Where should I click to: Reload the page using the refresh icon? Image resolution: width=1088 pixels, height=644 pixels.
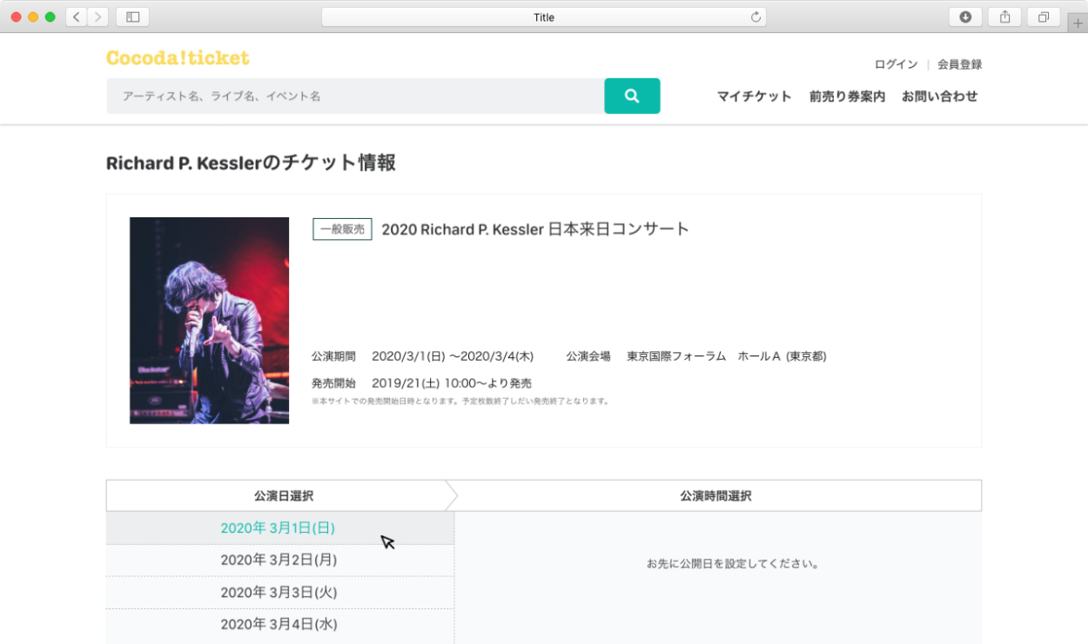(x=756, y=17)
